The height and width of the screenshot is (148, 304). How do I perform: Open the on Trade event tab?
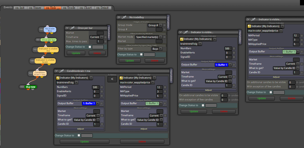pyautogui.click(x=69, y=8)
